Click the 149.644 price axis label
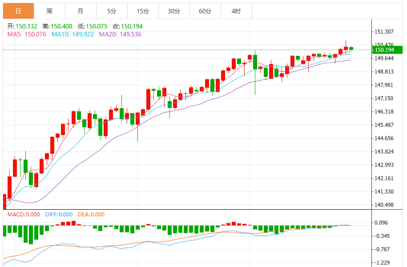This screenshot has height=267, width=407. point(384,58)
